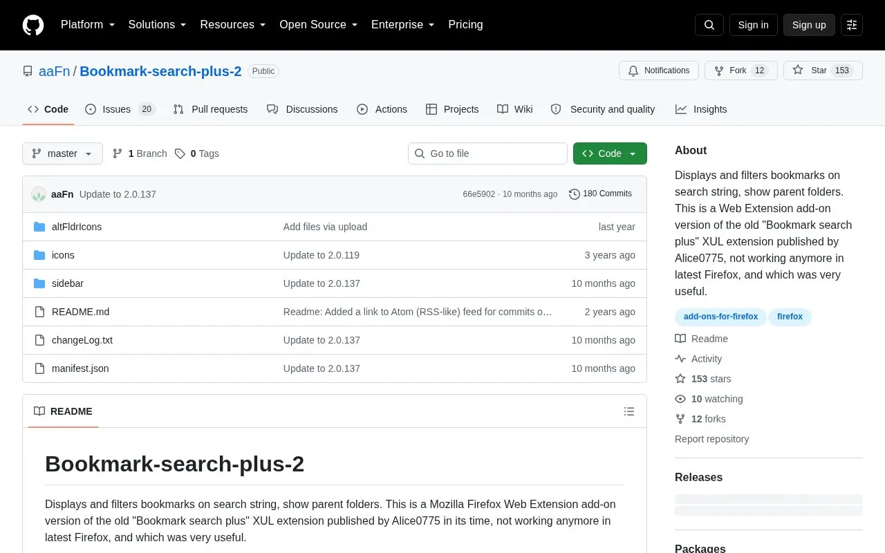Star the repository
885x553 pixels.
pos(823,71)
